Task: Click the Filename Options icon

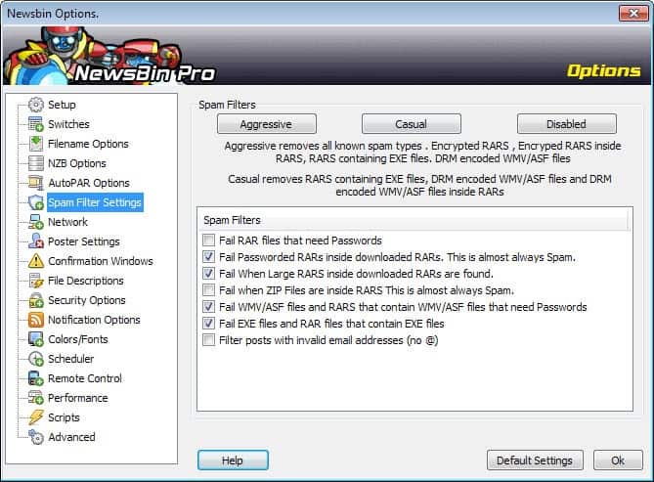Action: 36,144
